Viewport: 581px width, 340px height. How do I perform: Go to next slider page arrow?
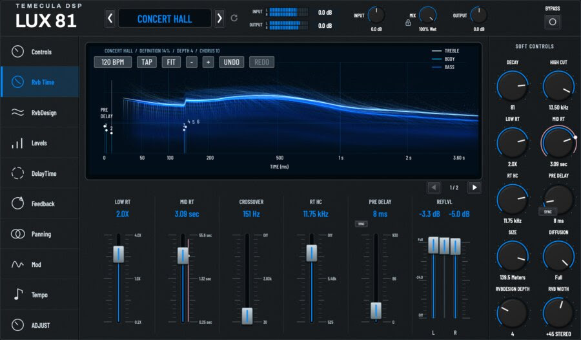pos(474,187)
